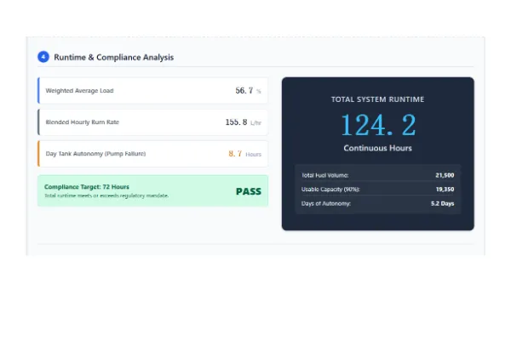Screen dimensions: 511x340
Task: Select the 21,500 fuel volume value
Action: (x=445, y=175)
